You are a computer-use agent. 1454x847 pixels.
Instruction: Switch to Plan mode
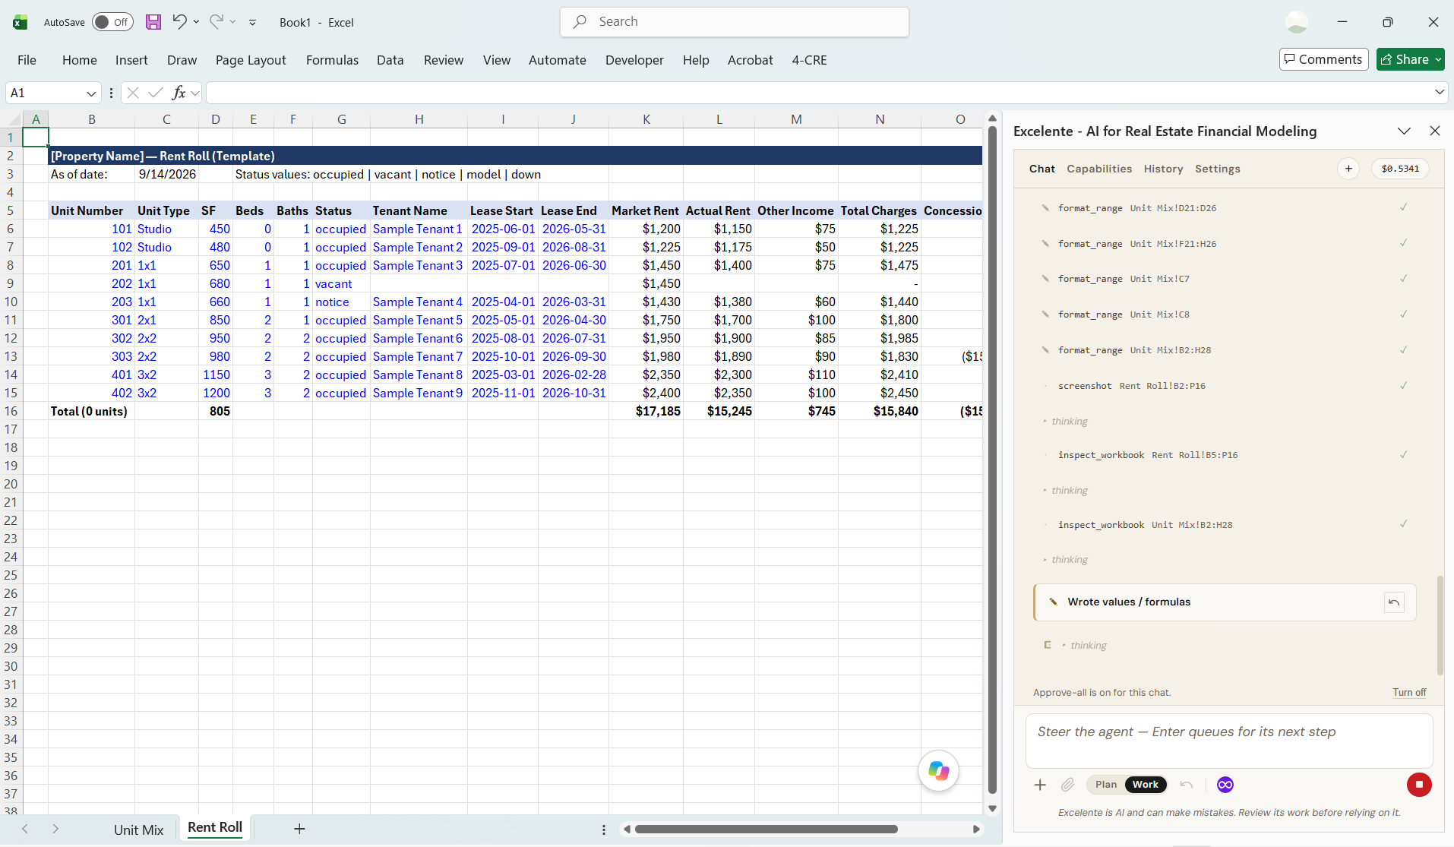coord(1106,785)
